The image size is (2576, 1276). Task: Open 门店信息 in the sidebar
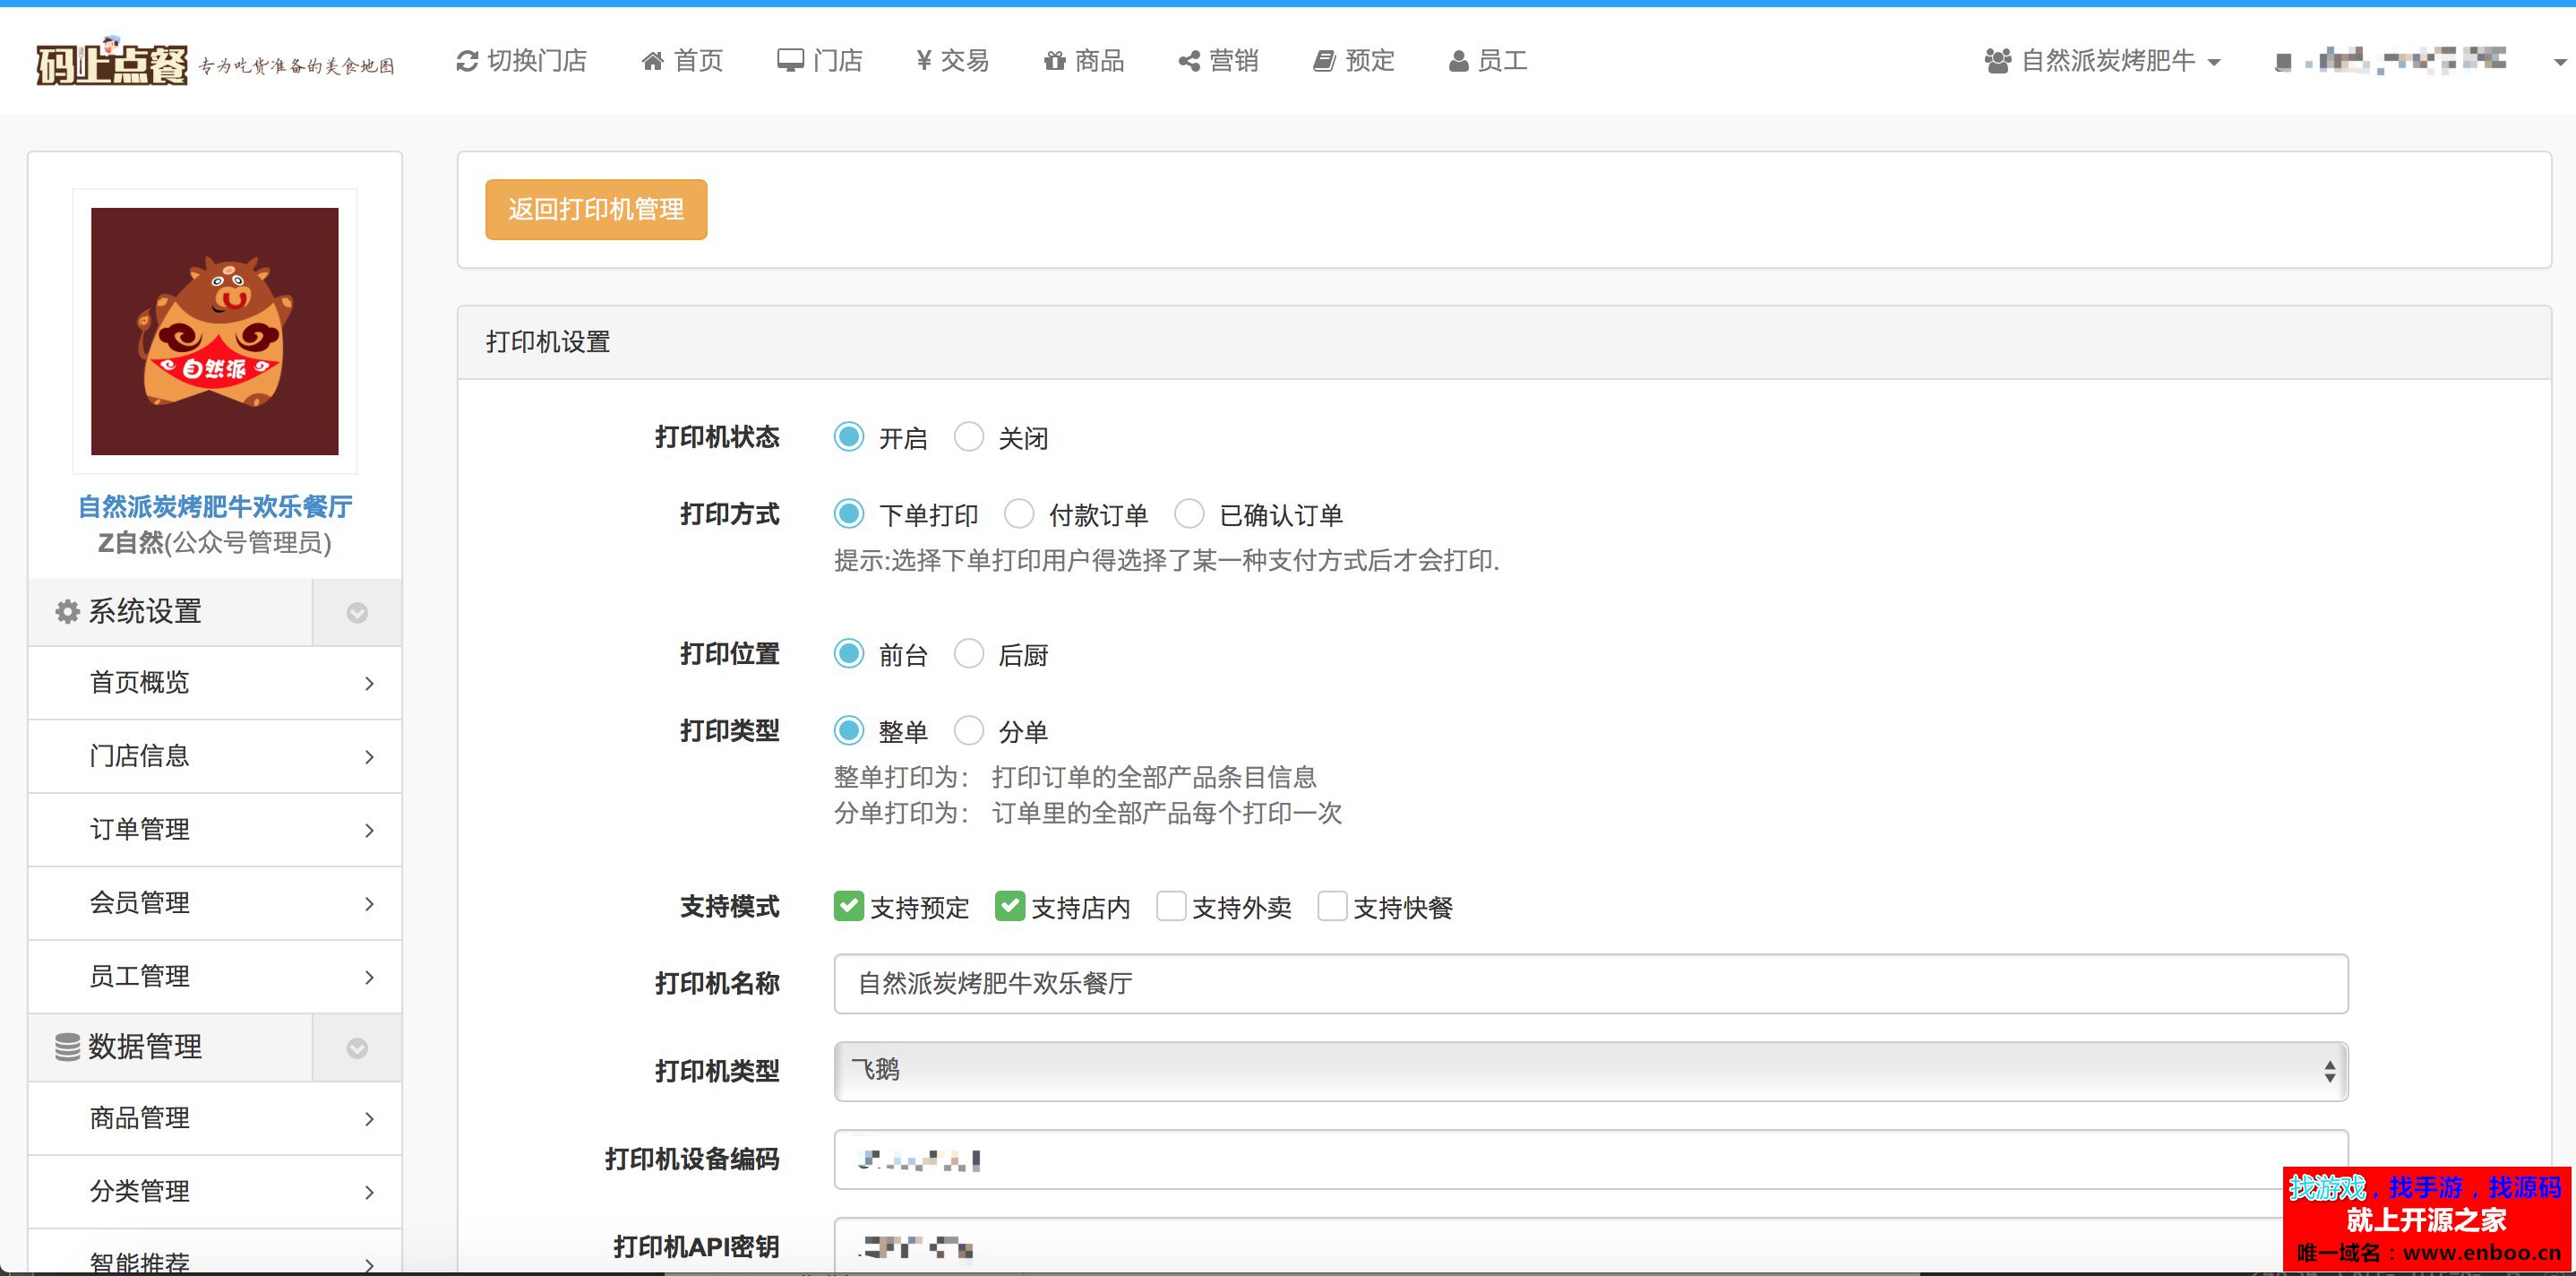point(215,756)
